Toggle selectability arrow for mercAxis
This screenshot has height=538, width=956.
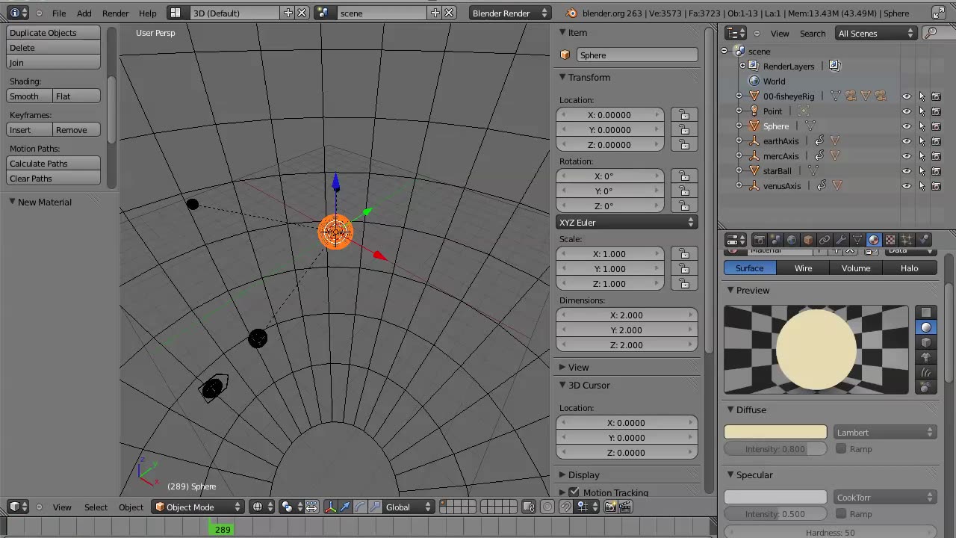922,156
